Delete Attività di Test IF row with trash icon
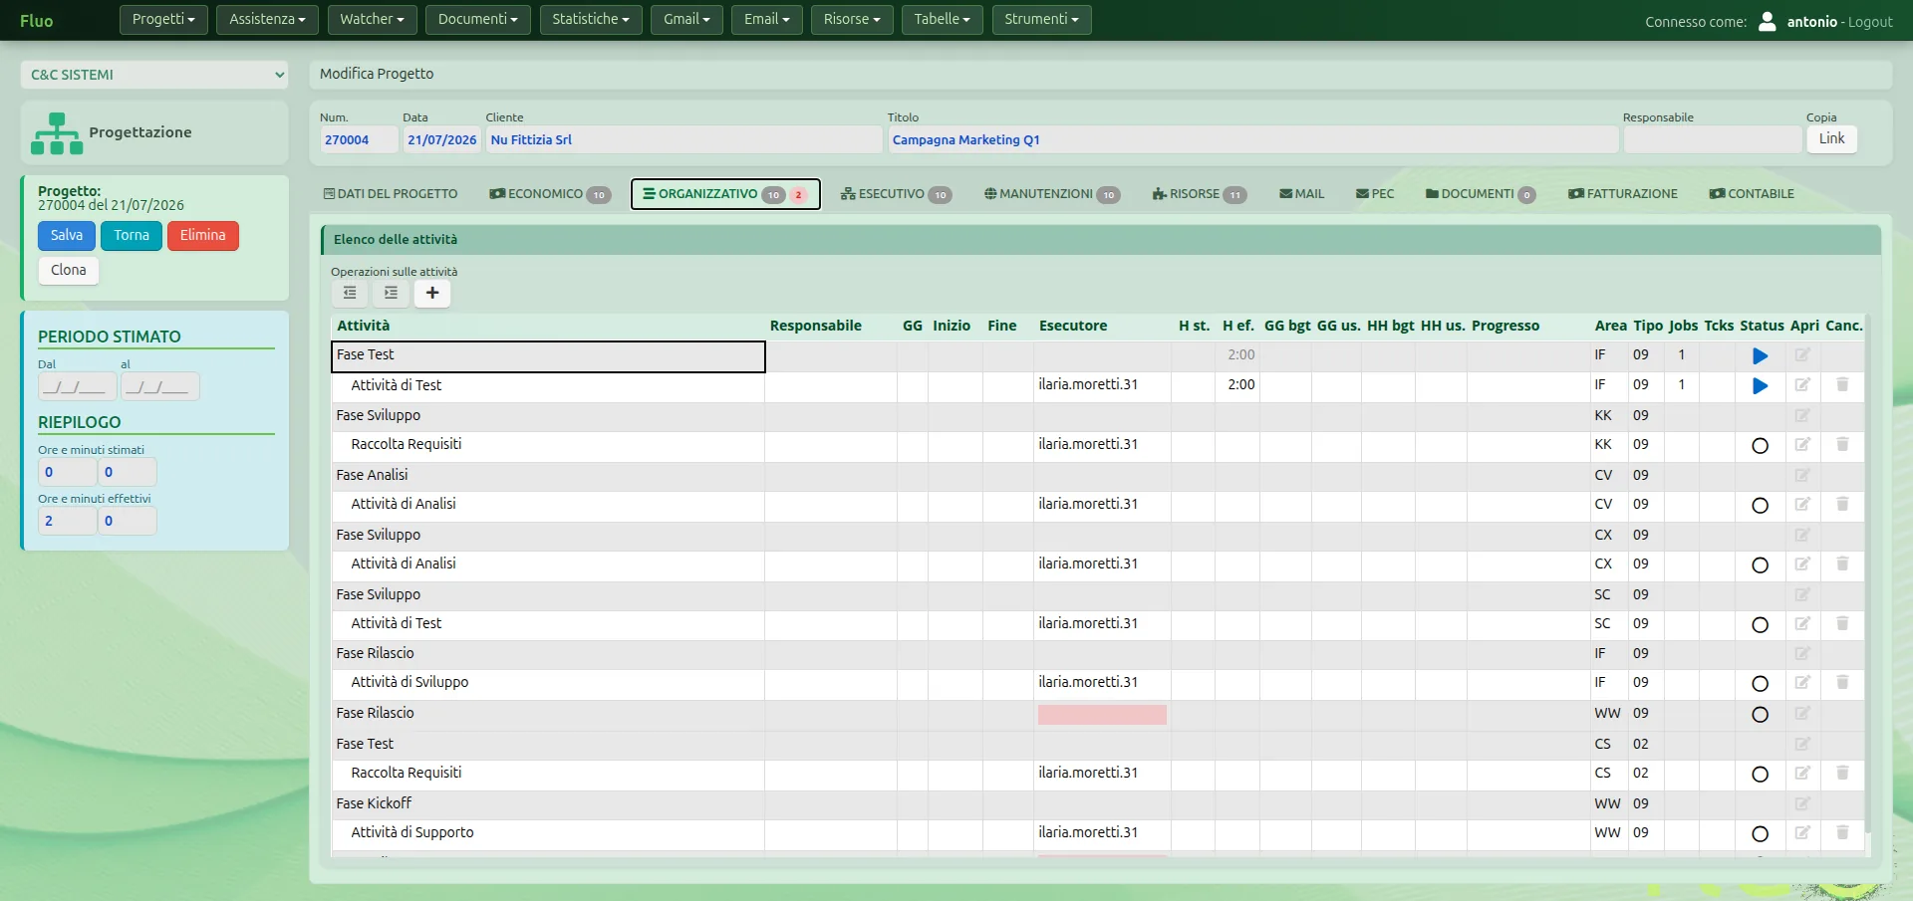The image size is (1913, 901). click(1842, 384)
